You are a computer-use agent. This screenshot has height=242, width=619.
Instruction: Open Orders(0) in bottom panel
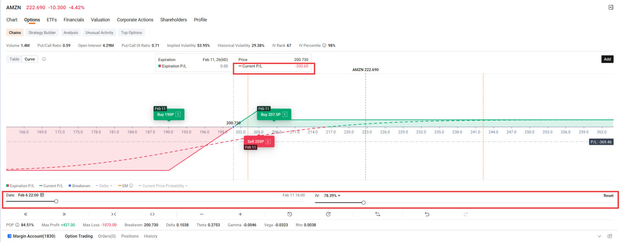tap(107, 236)
